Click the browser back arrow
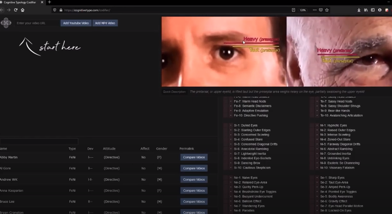Image resolution: width=392 pixels, height=214 pixels. 1,10
